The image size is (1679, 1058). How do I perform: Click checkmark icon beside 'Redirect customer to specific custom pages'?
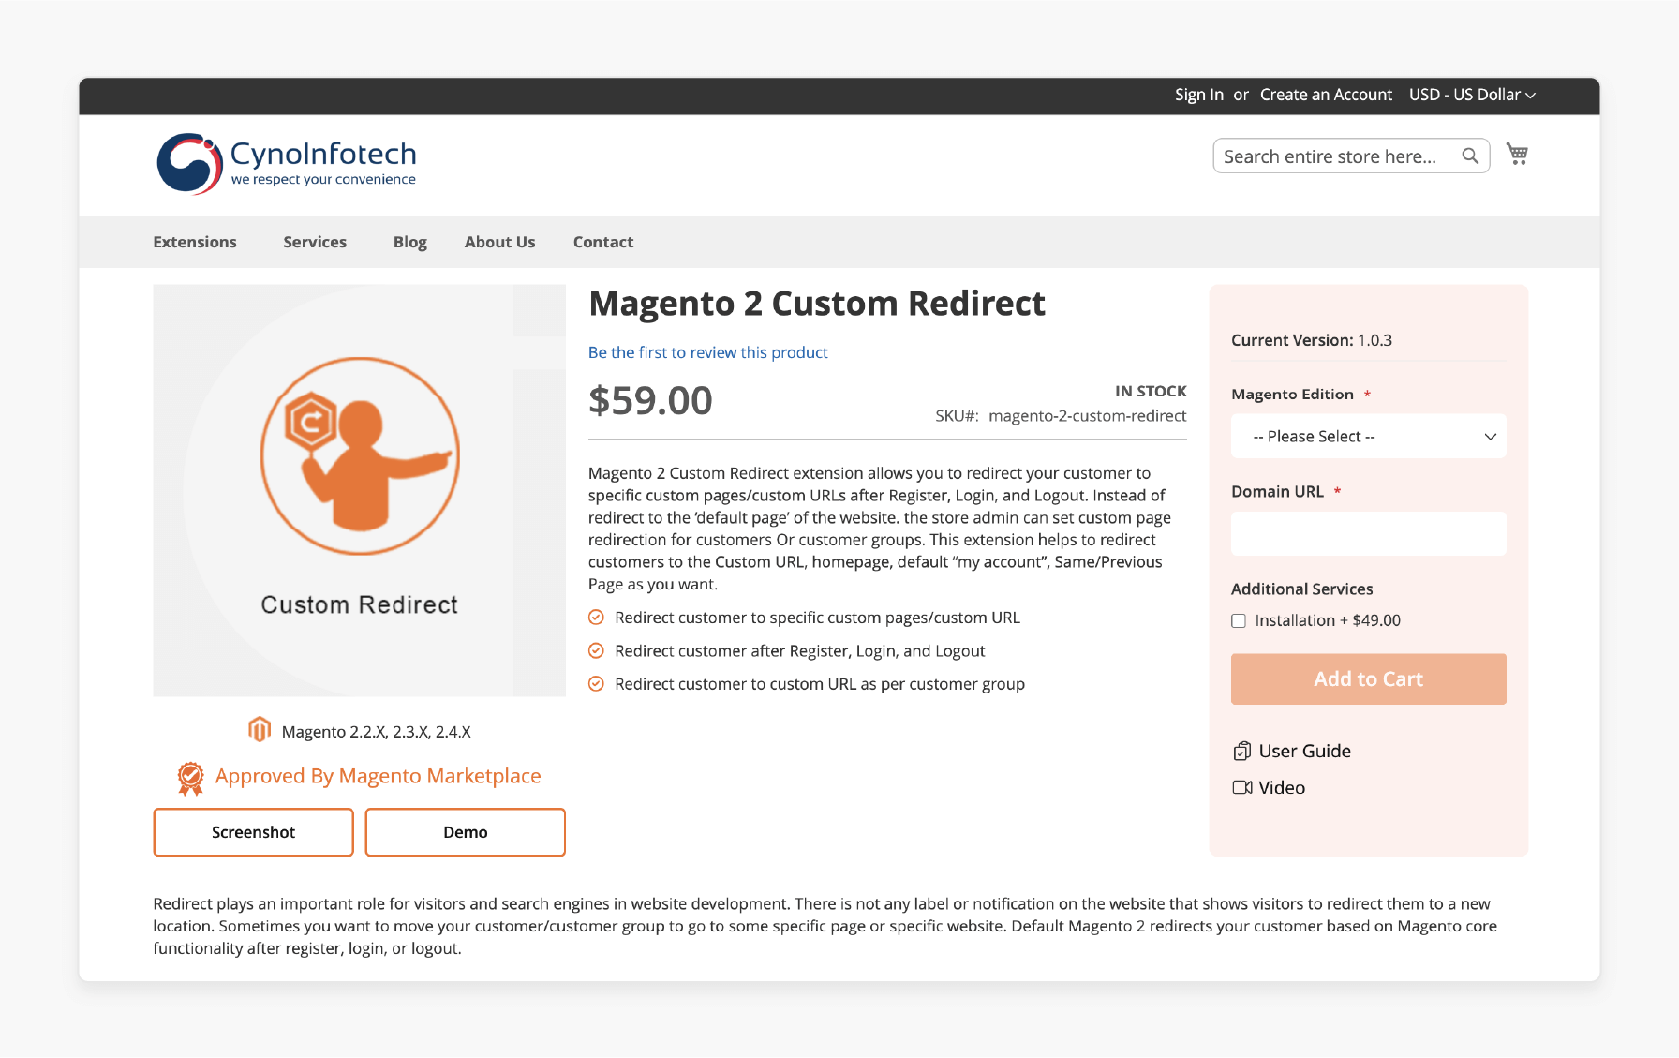click(596, 617)
